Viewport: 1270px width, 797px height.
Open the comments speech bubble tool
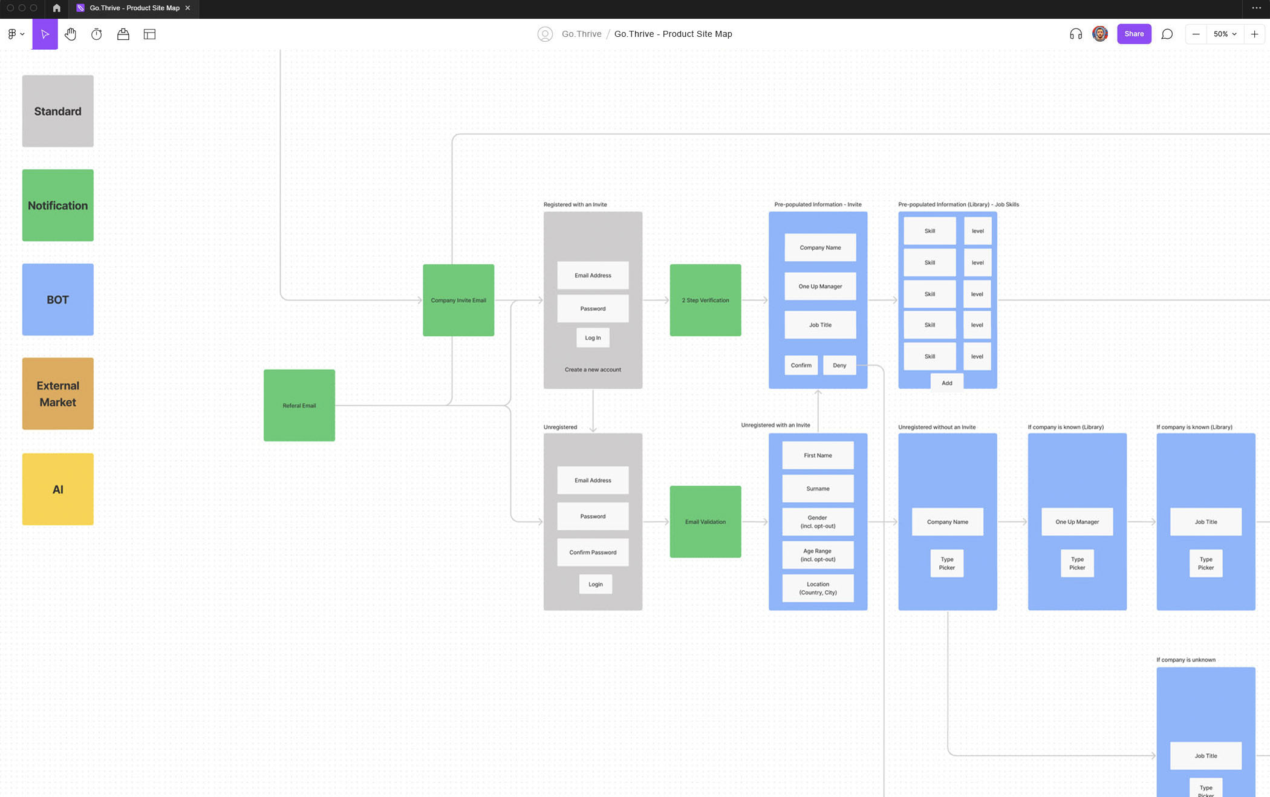1167,34
